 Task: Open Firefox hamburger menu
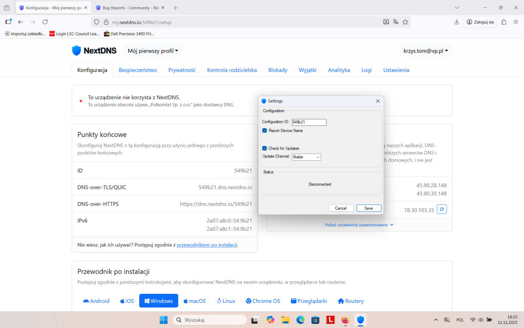pos(515,22)
